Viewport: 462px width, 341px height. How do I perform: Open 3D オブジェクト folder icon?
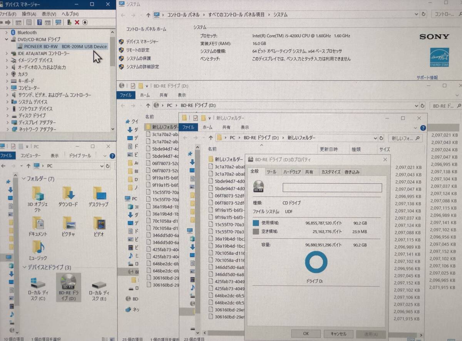[38, 199]
